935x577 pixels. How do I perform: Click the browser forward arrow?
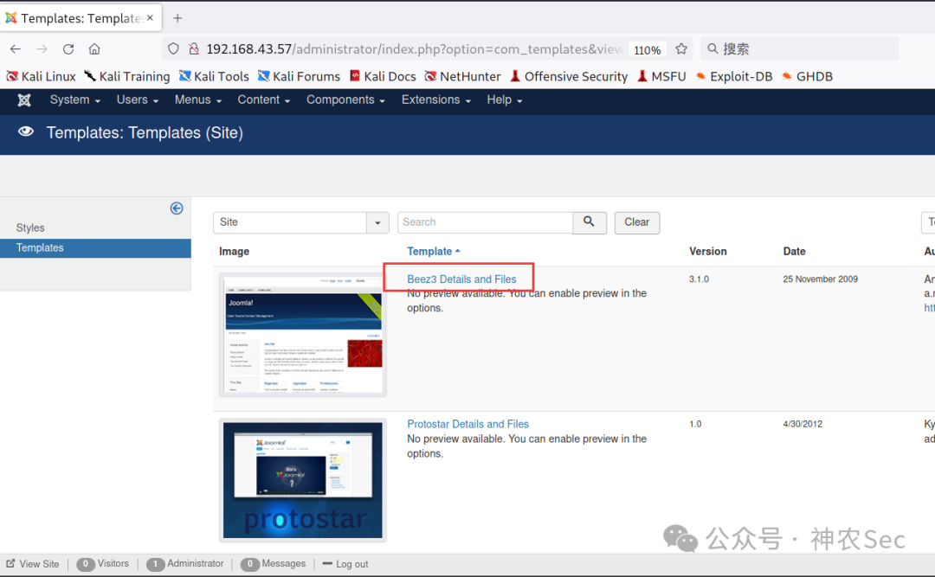pyautogui.click(x=42, y=49)
